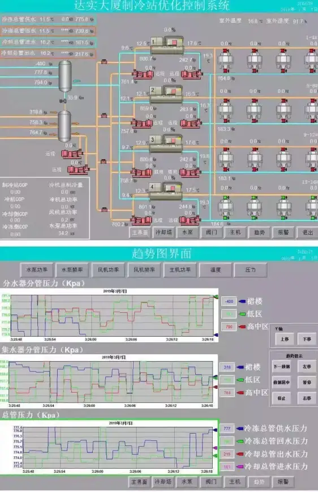Show the 主机功率 trend tab
Image resolution: width=318 pixels, height=492 pixels.
180,270
